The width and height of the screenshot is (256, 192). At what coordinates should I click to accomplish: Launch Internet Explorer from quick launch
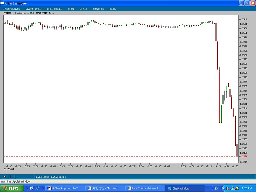point(37,188)
